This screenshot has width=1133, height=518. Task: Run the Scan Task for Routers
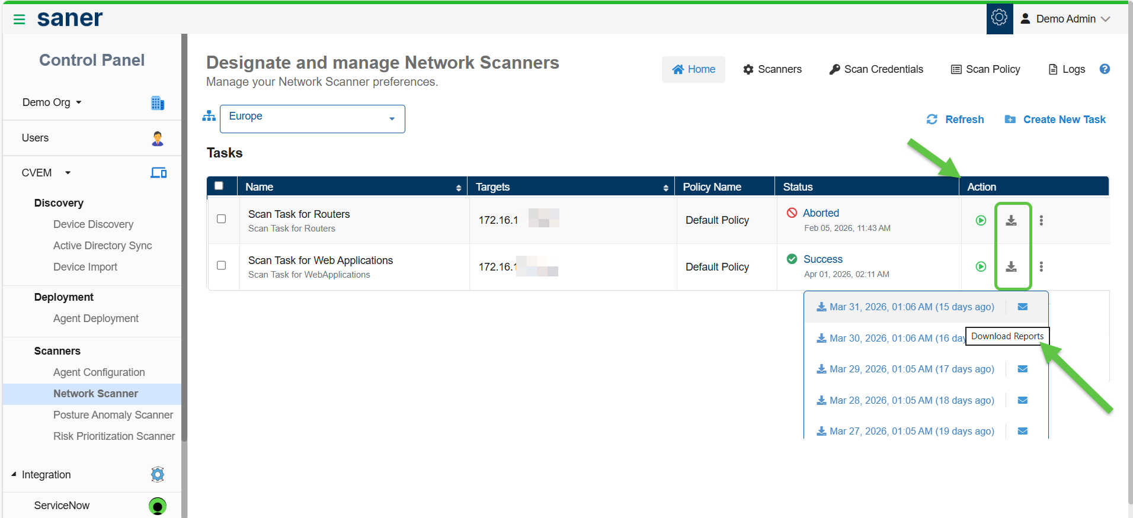[x=981, y=220]
